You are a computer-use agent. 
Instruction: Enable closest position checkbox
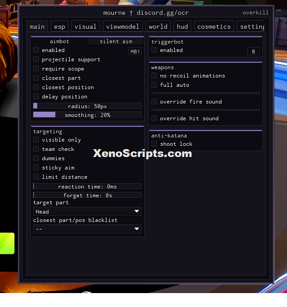[36, 87]
